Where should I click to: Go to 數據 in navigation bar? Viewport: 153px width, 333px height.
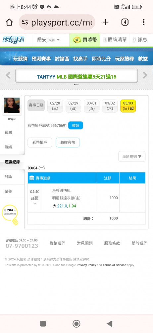coord(143,59)
